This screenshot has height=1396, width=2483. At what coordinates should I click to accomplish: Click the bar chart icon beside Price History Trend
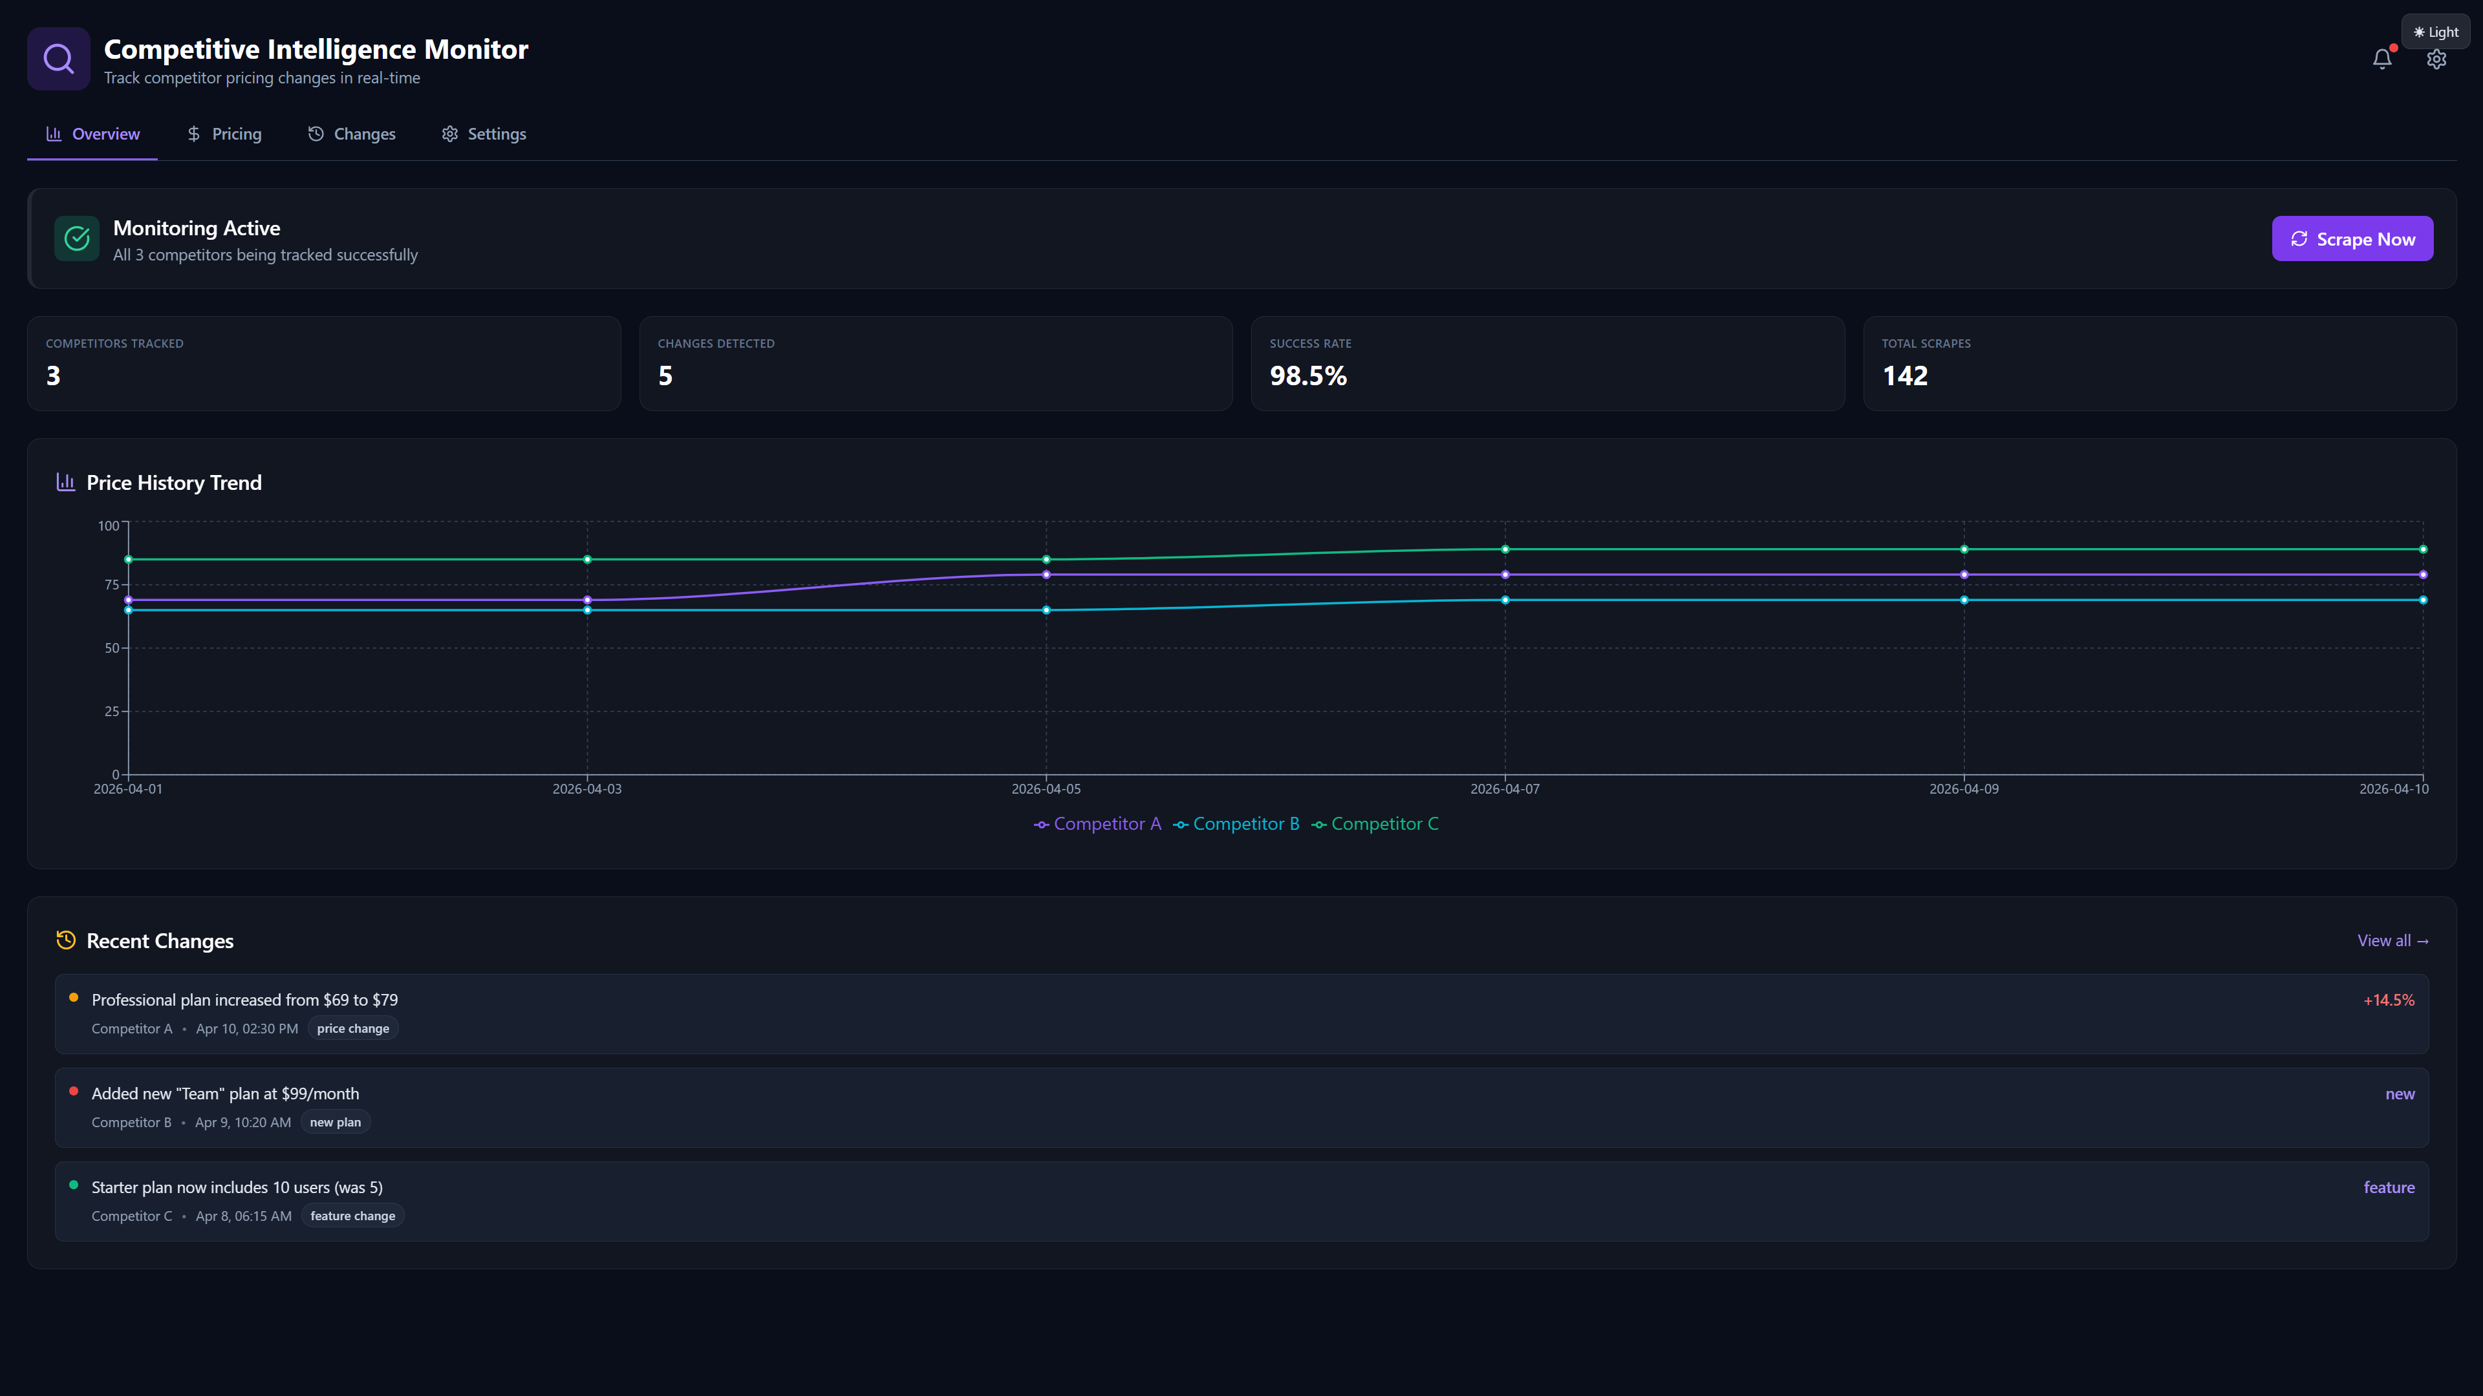point(65,481)
